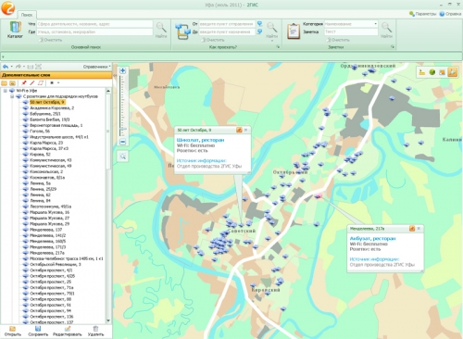The width and height of the screenshot is (463, 339).
Task: Select the red pin marker tool in layers toolbar
Action: [x=24, y=82]
